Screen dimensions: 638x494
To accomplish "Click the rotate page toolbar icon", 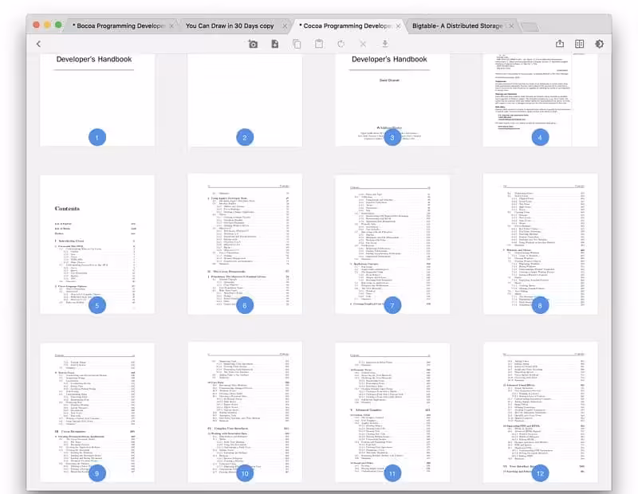I will (x=341, y=44).
